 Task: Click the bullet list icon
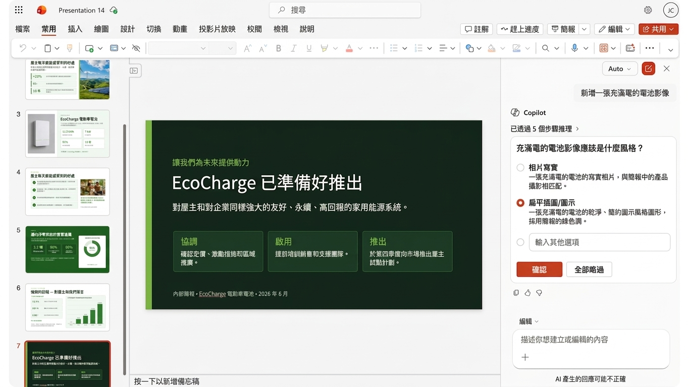[394, 48]
